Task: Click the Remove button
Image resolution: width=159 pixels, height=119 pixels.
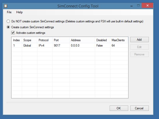Action: pos(139,54)
